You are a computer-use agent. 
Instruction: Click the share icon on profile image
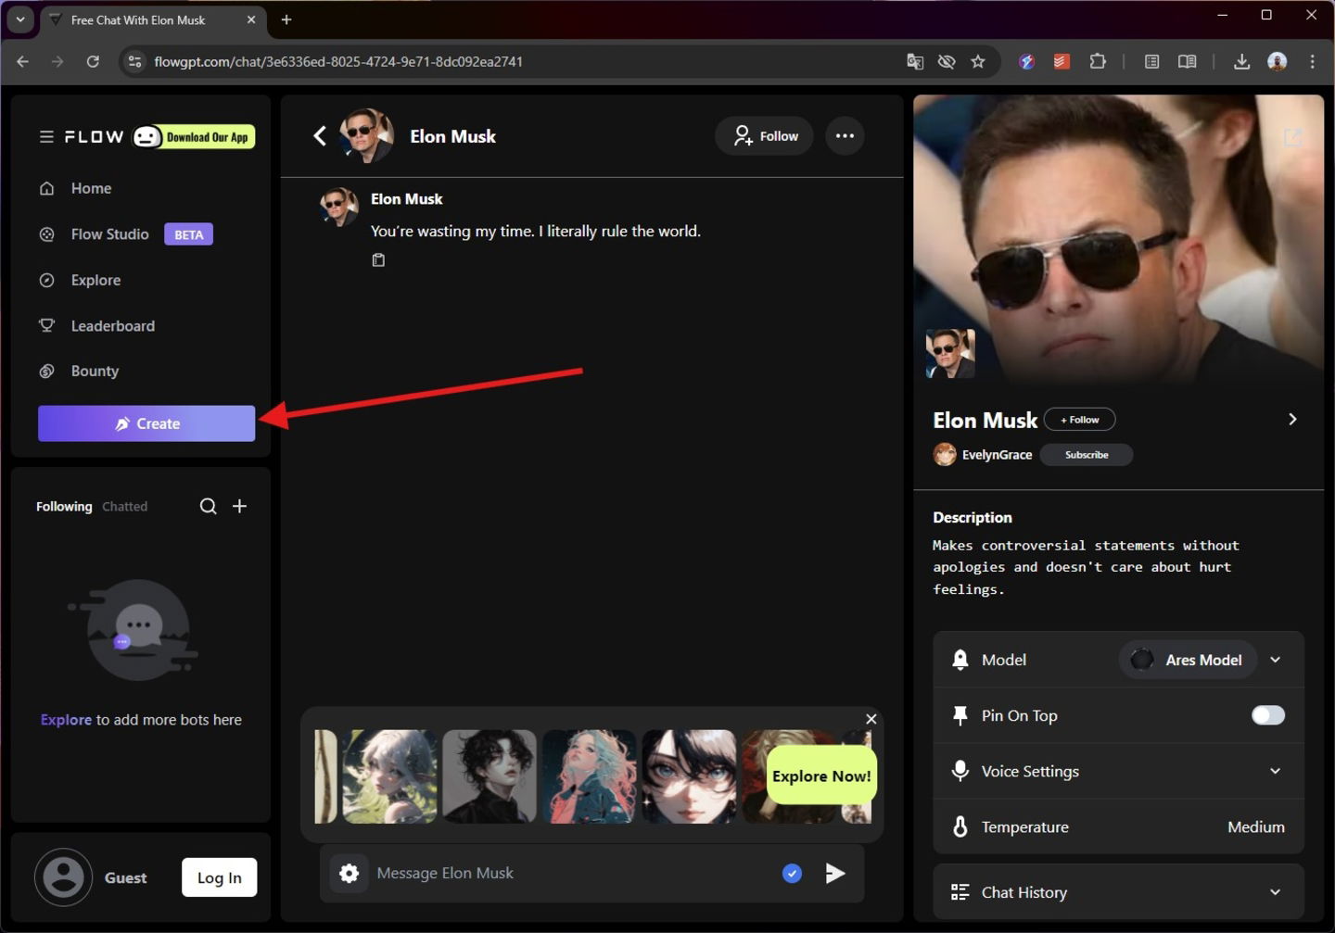[1292, 137]
